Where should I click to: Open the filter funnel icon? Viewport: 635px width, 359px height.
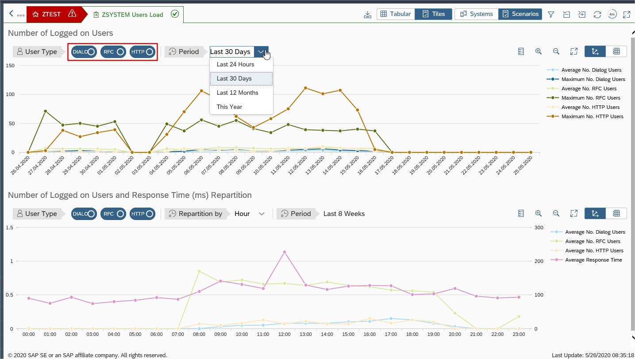tap(551, 15)
